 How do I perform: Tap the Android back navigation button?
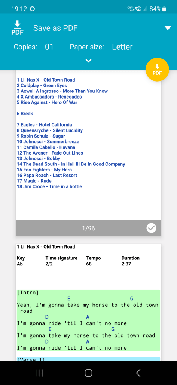(x=138, y=373)
